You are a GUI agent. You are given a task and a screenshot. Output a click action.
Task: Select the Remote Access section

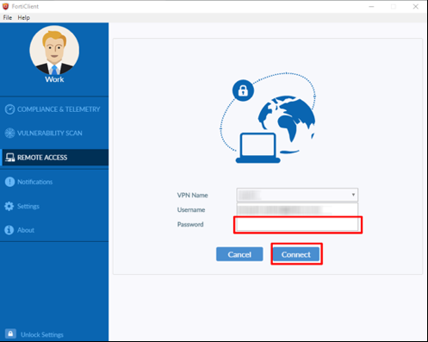[54, 158]
